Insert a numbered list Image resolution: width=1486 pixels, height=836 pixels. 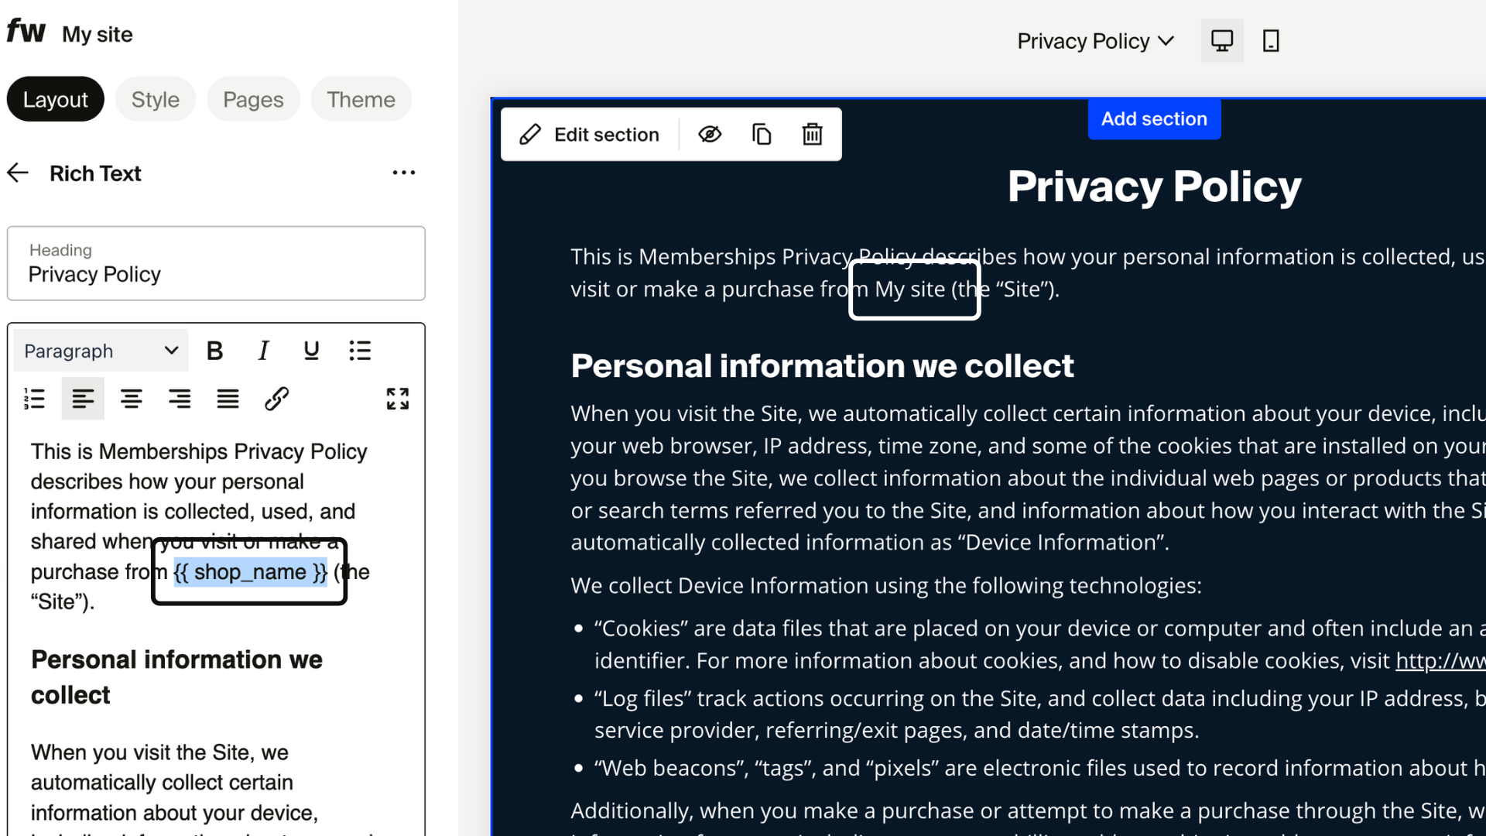pos(34,399)
